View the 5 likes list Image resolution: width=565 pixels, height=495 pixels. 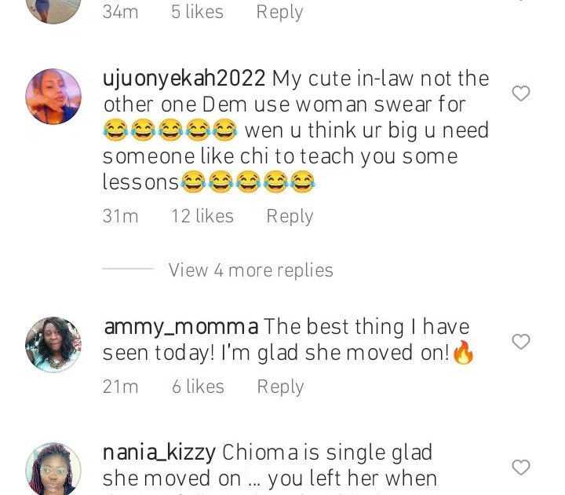[x=197, y=12]
